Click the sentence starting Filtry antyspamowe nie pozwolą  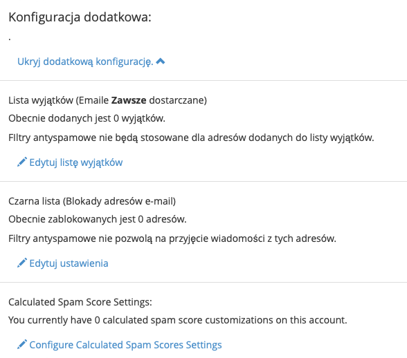click(172, 238)
